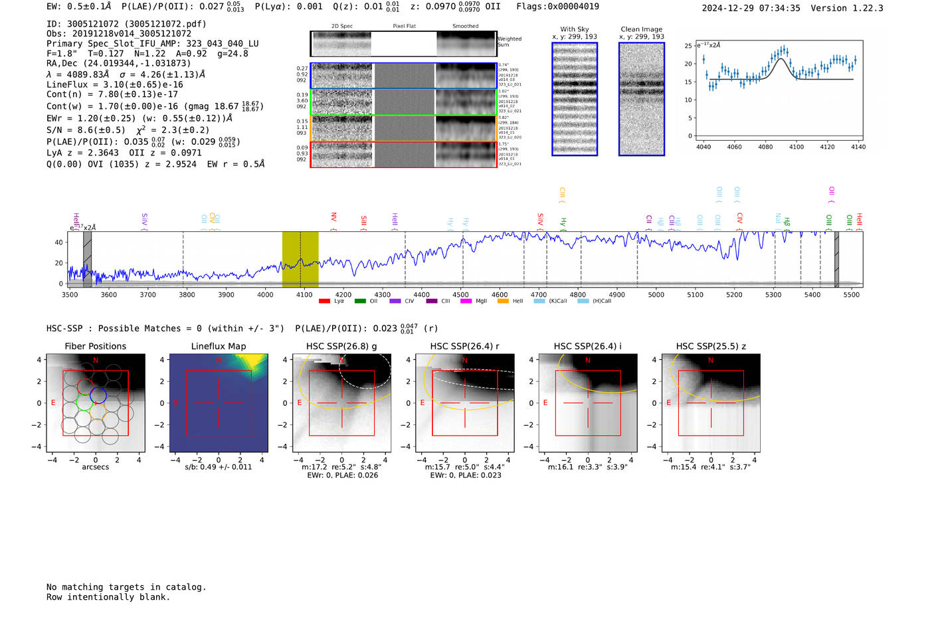930x633 pixels.
Task: Select the orange HeII legend swatch
Action: tap(503, 302)
